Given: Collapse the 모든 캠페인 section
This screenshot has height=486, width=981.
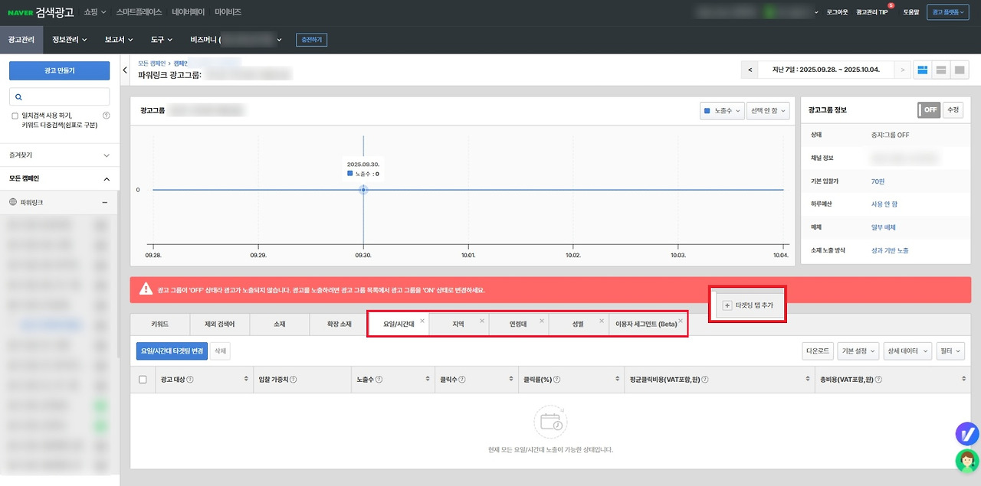Looking at the screenshot, I should click(59, 178).
